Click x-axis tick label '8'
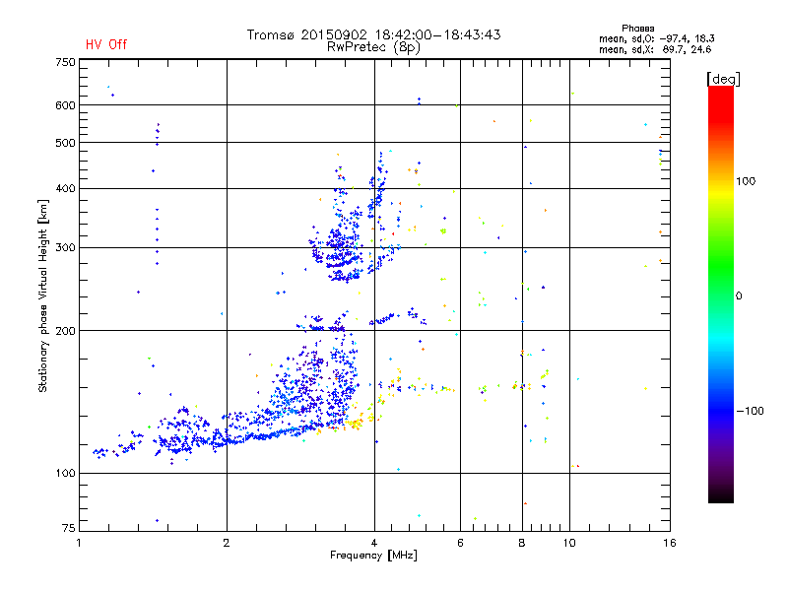 [522, 543]
